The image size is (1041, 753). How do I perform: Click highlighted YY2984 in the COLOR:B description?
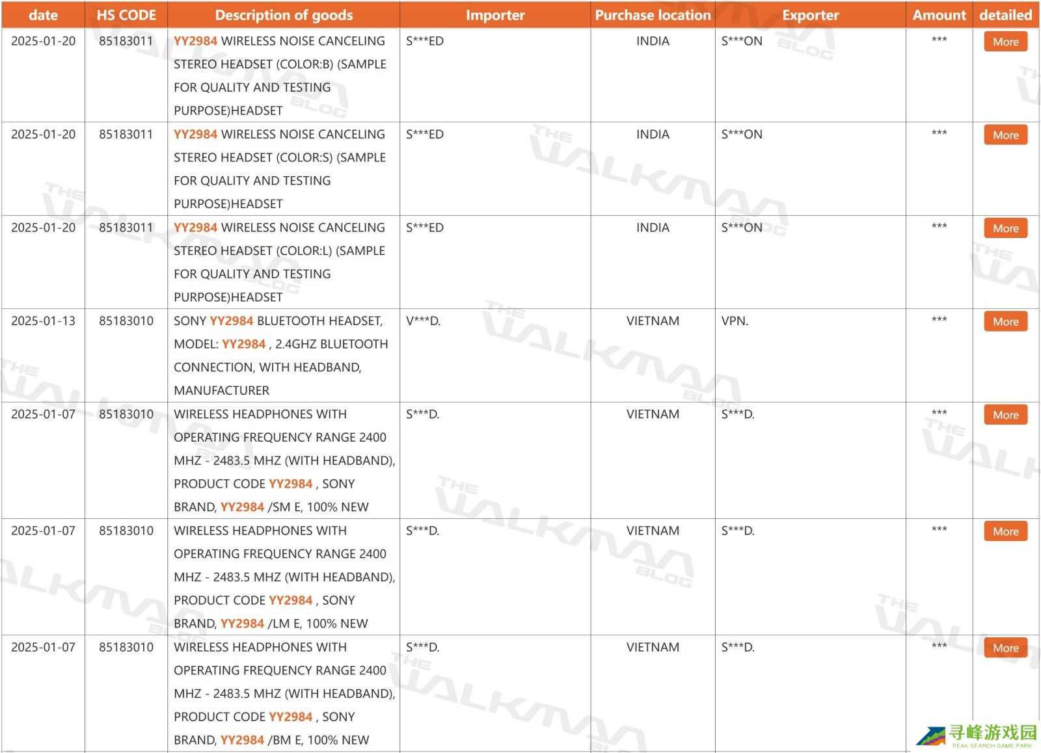tap(195, 41)
